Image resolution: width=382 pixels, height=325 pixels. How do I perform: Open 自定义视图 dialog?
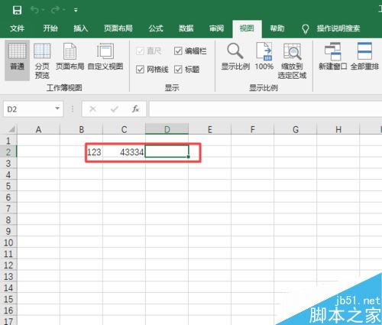tap(105, 57)
